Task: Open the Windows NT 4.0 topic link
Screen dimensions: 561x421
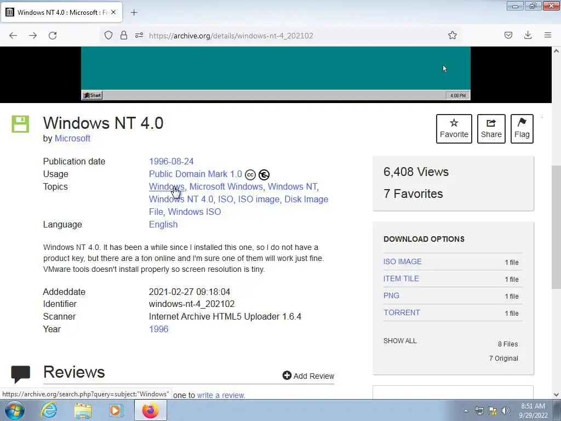Action: pos(181,199)
